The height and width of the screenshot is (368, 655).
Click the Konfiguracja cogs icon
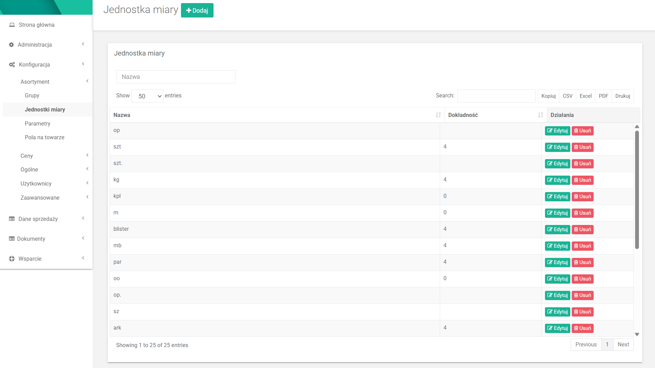[12, 64]
